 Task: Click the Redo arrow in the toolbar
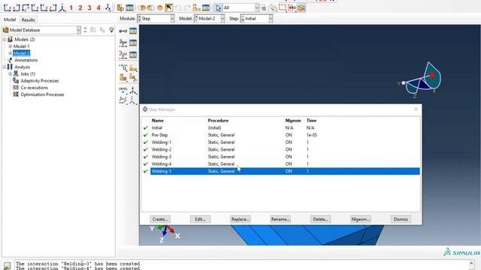click(187, 7)
